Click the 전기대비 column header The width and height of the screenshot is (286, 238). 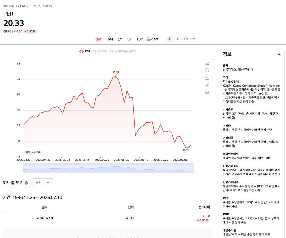pyautogui.click(x=204, y=207)
